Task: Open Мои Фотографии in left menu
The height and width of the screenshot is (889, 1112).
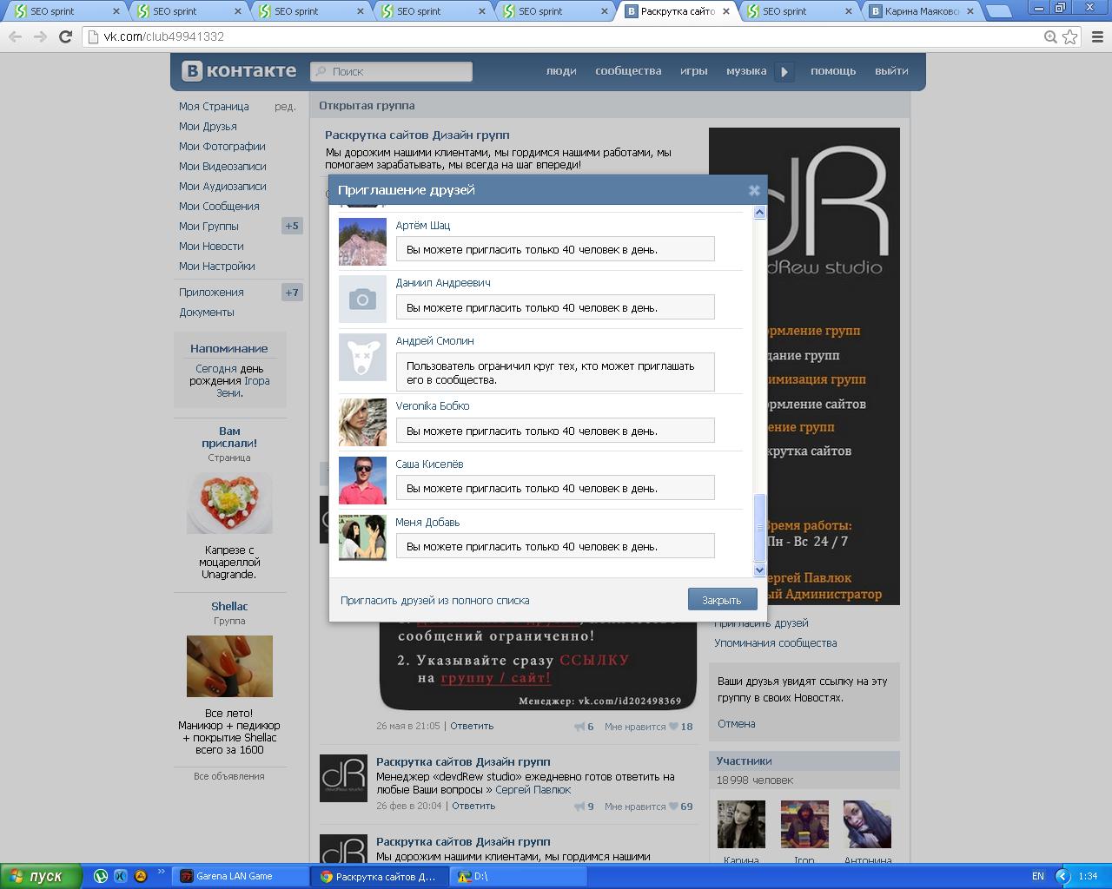Action: (222, 147)
